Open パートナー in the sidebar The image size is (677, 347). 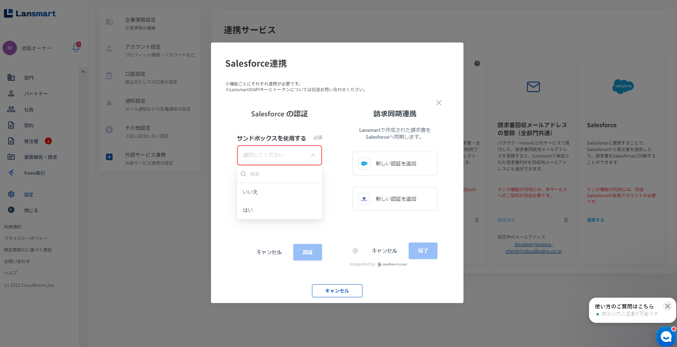(x=36, y=94)
